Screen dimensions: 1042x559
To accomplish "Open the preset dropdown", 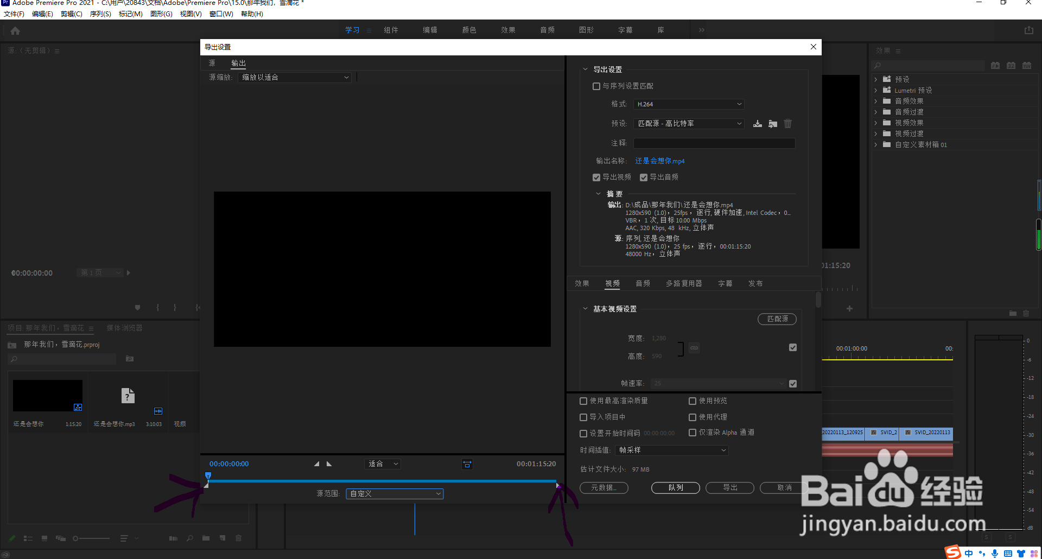I will point(689,124).
